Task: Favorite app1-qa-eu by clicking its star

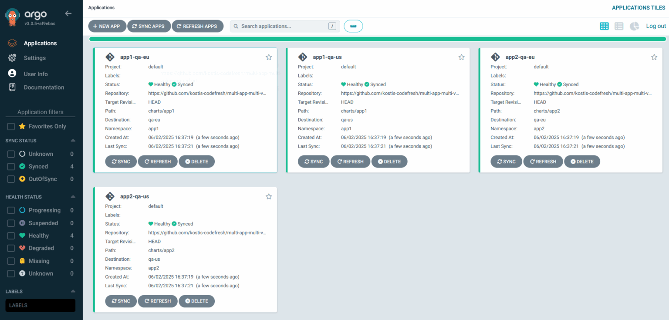Action: [269, 57]
